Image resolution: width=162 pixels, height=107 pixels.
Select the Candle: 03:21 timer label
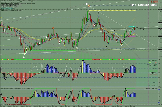(x=150, y=89)
